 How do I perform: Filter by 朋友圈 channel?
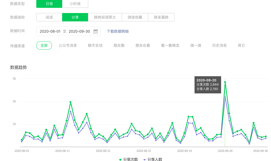click(119, 45)
